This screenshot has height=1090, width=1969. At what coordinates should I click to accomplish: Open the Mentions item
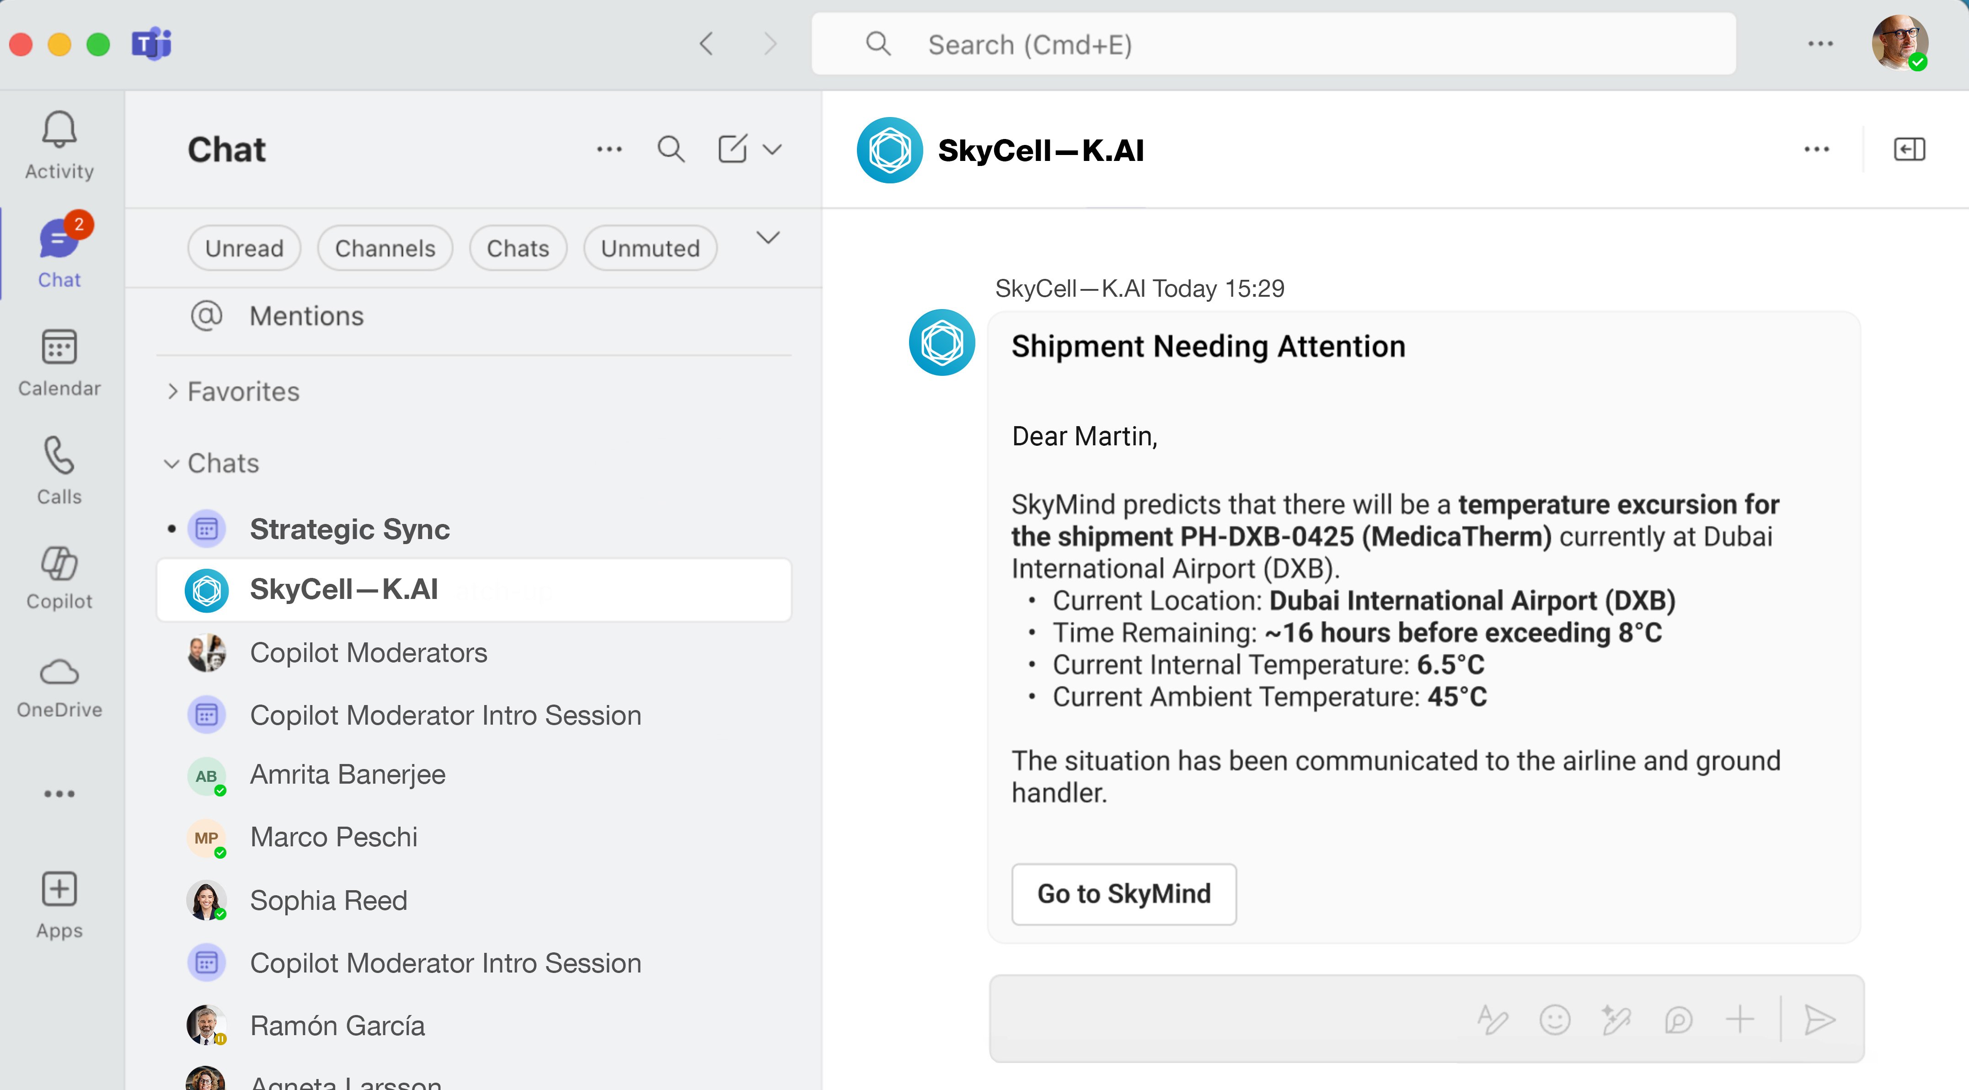pos(306,315)
